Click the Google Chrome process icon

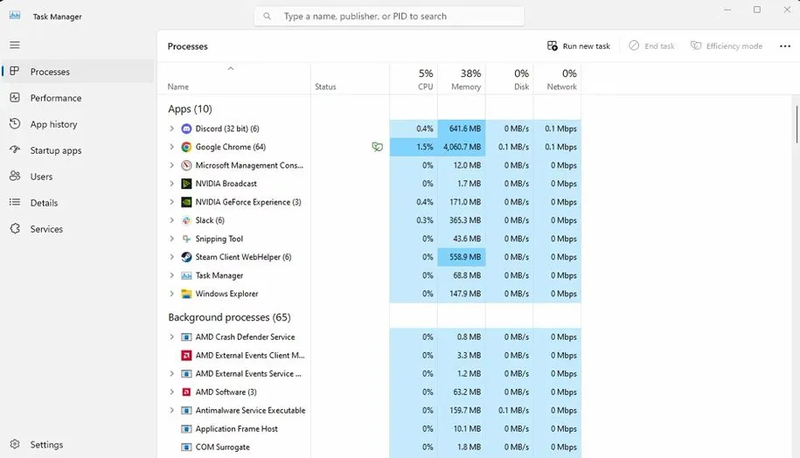point(186,147)
